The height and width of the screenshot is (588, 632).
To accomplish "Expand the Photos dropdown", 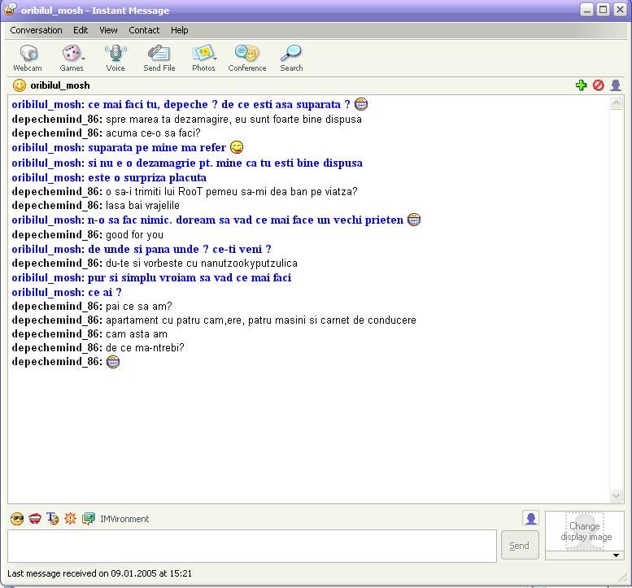I will pos(215,58).
